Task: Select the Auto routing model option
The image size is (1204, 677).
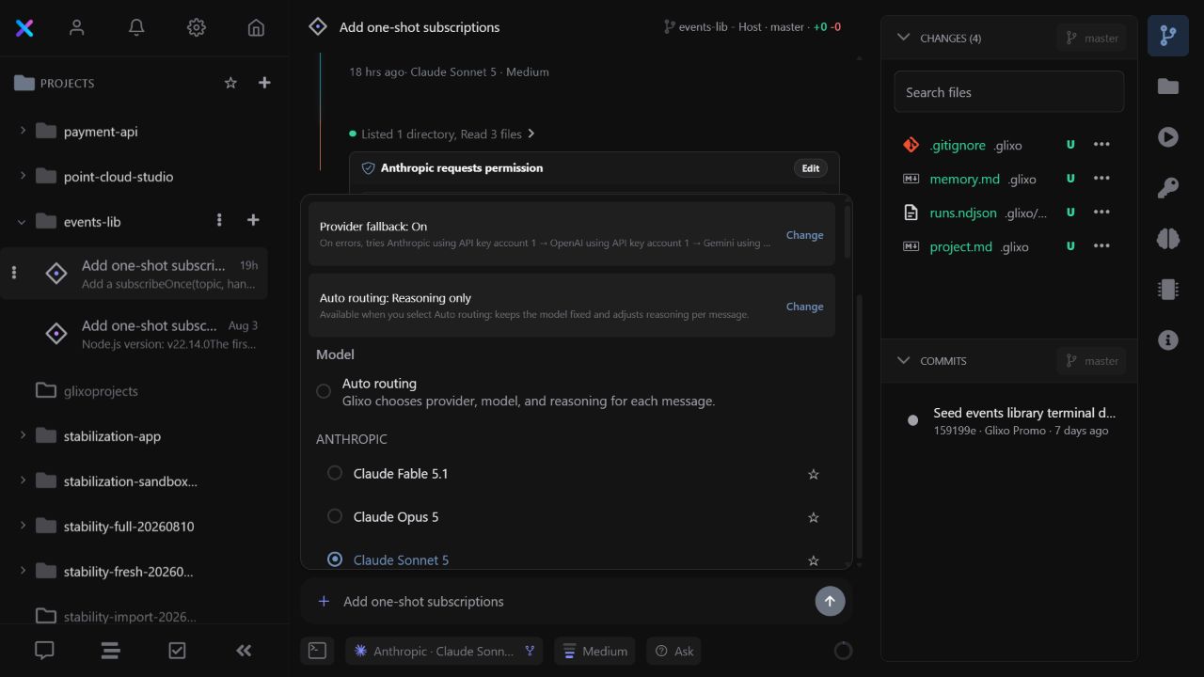Action: coord(324,391)
